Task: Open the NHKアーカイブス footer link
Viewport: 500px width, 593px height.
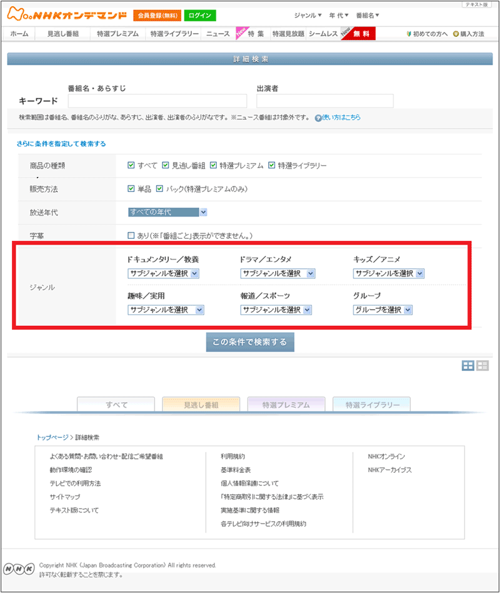Action: pos(389,470)
